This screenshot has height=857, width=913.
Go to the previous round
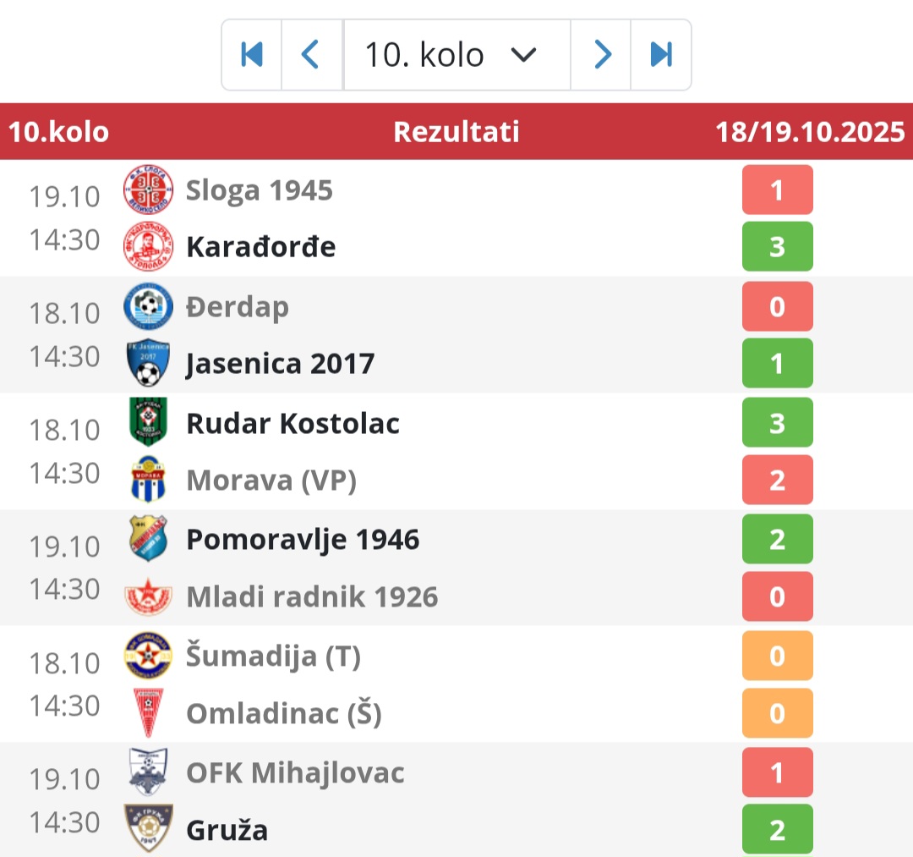pyautogui.click(x=311, y=55)
